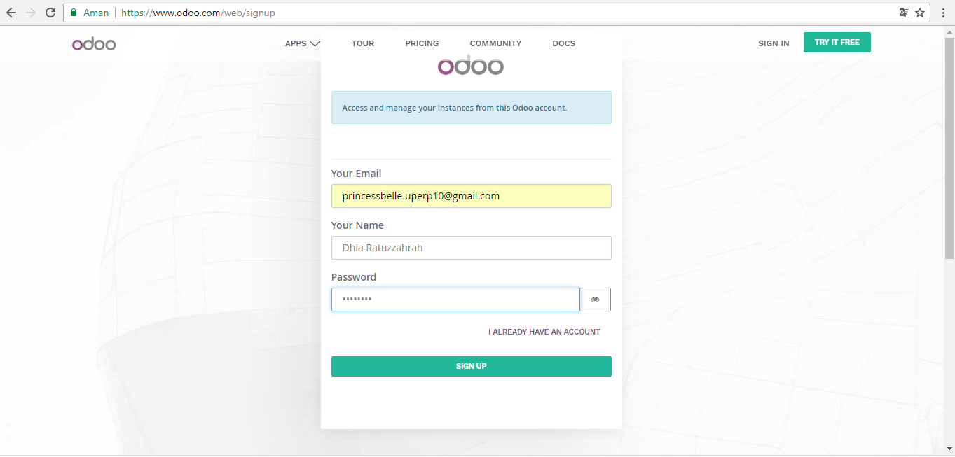Open the Tour menu item

pyautogui.click(x=363, y=43)
